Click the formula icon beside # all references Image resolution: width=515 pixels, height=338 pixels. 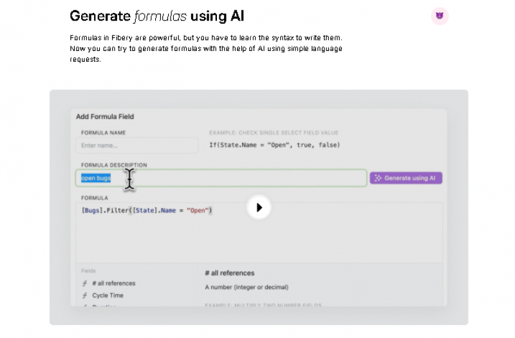84,283
